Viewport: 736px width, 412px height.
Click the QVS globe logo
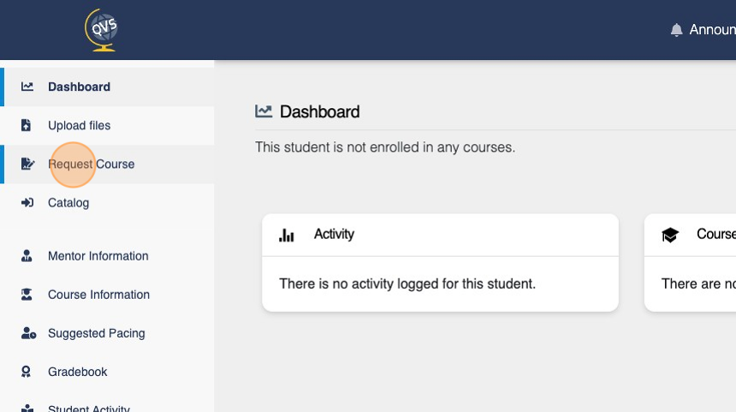tap(102, 30)
